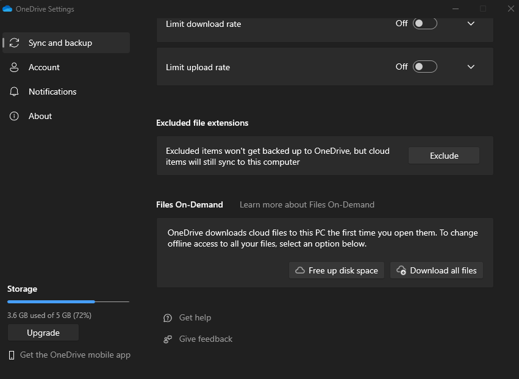Click the About info icon

(15, 116)
